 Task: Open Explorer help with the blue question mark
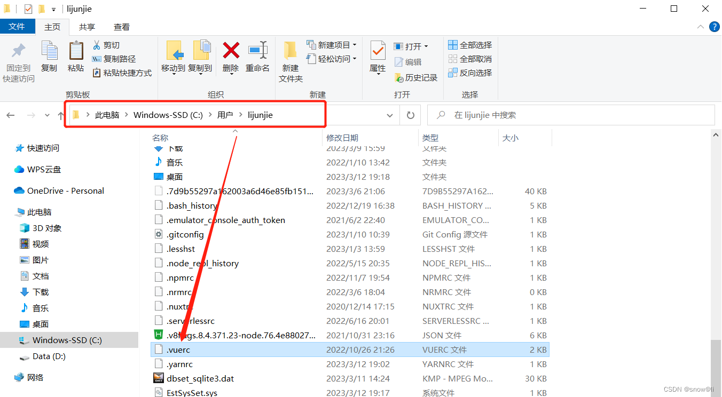715,26
